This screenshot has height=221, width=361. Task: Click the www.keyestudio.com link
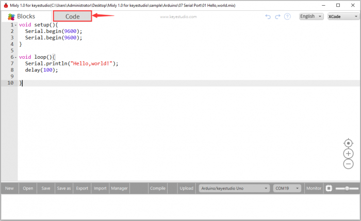tap(178, 16)
